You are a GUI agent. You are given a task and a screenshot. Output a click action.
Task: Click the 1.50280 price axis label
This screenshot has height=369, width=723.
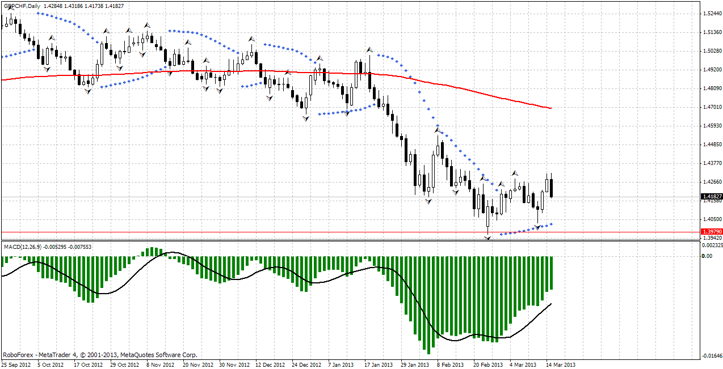[x=712, y=50]
